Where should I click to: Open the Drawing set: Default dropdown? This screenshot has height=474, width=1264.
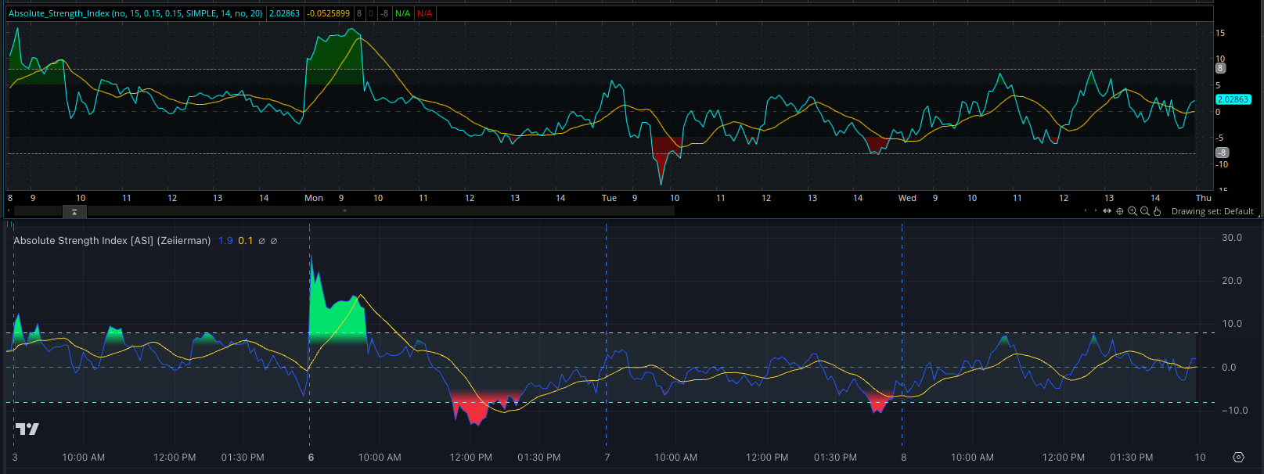click(1212, 211)
